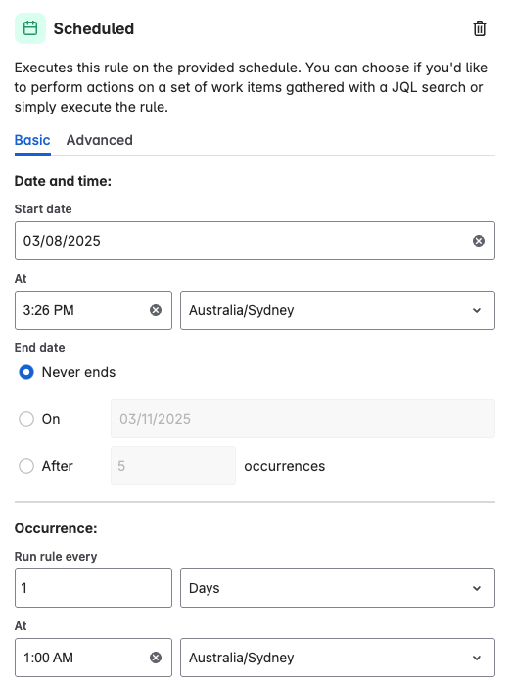Click the Start date field 03/08/2025
The image size is (512, 682).
[x=255, y=241]
